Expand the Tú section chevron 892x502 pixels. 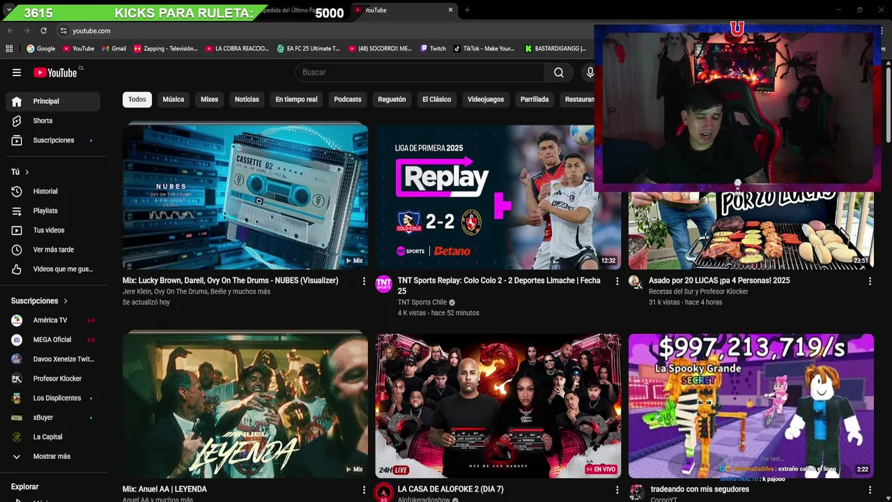pos(27,172)
